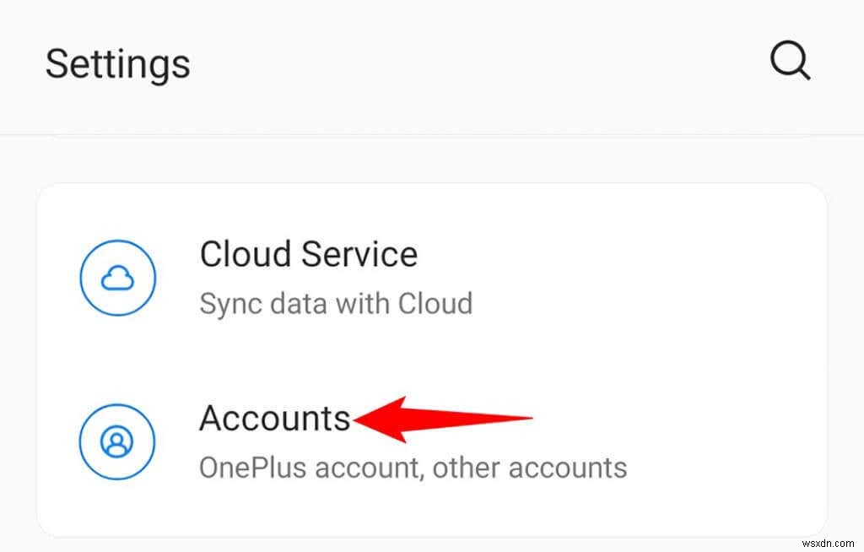This screenshot has width=864, height=552.
Task: Click the Sync data with Cloud subtitle
Action: [336, 303]
